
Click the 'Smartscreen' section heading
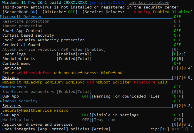tap(13, 87)
